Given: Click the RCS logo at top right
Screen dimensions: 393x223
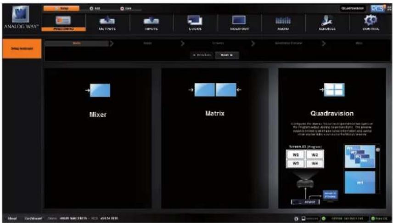Looking at the screenshot, I should tap(378, 9).
